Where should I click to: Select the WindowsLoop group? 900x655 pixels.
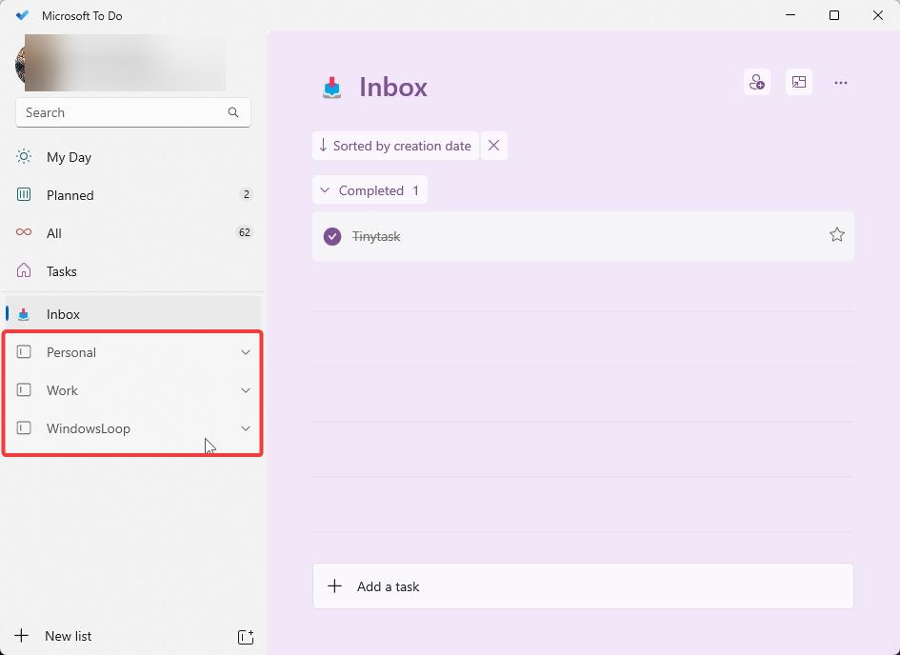coord(133,428)
